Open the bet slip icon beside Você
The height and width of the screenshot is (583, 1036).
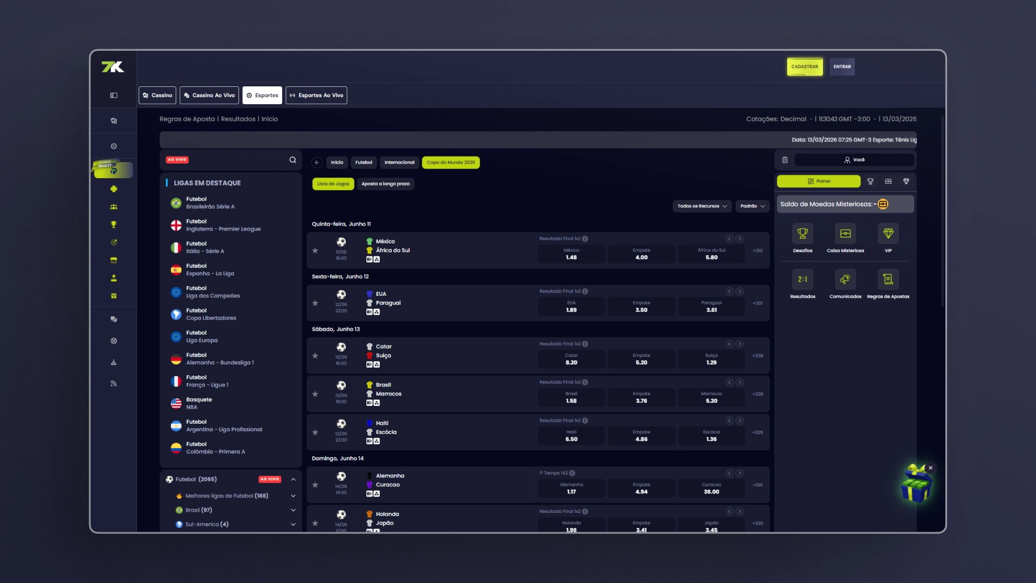(x=785, y=160)
